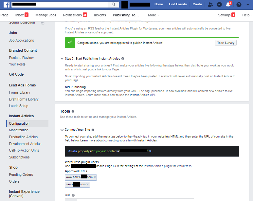
Task: Open the Notifications tab
Action: [x=75, y=15]
